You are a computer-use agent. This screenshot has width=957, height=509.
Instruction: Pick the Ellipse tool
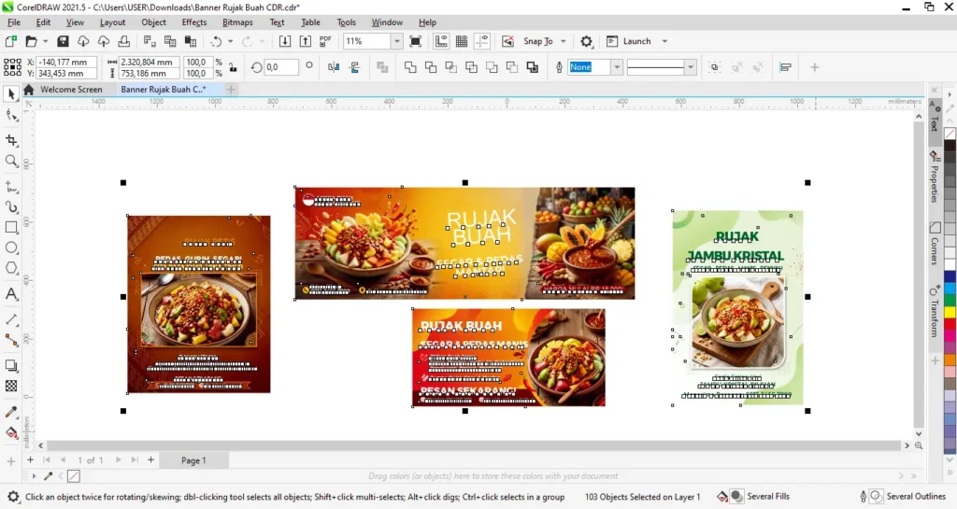click(11, 247)
